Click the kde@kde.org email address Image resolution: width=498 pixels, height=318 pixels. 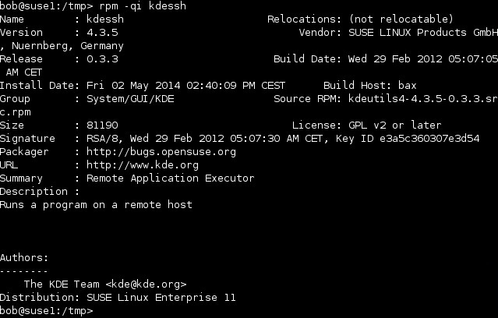[146, 284]
